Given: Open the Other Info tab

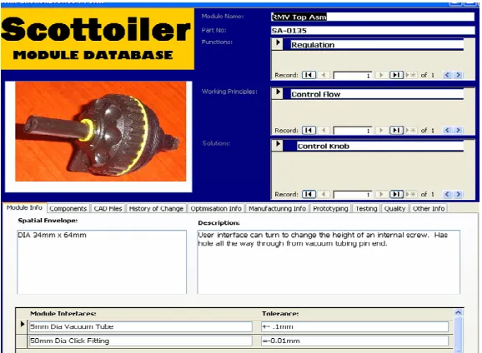Looking at the screenshot, I should tap(429, 209).
